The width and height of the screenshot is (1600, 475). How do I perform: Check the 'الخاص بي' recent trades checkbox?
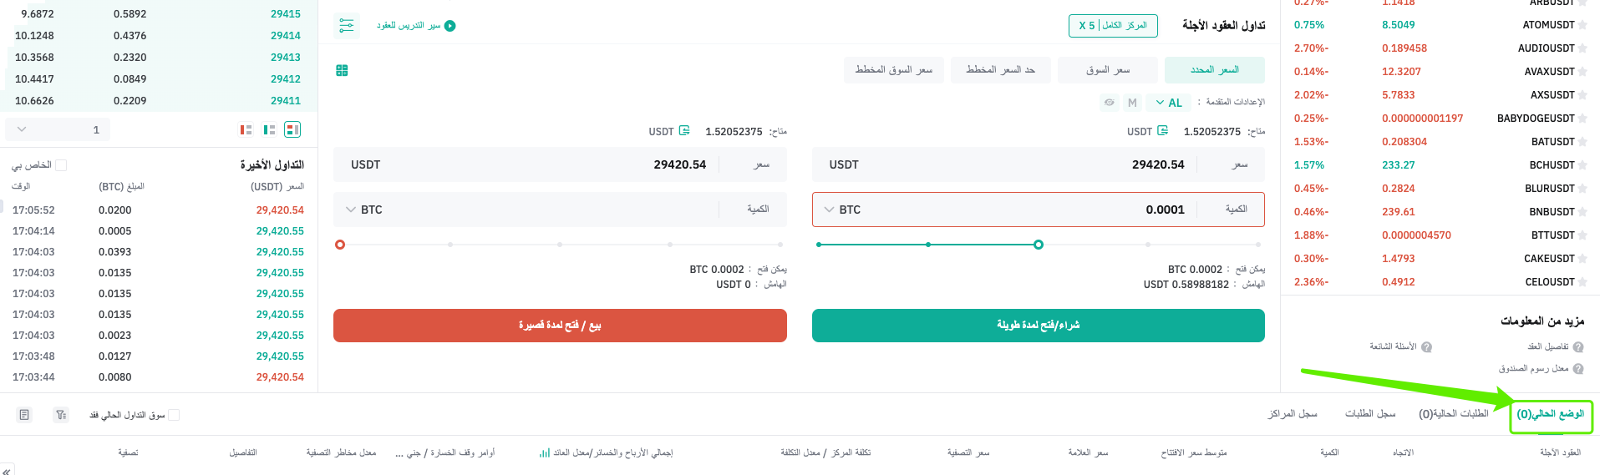[60, 165]
